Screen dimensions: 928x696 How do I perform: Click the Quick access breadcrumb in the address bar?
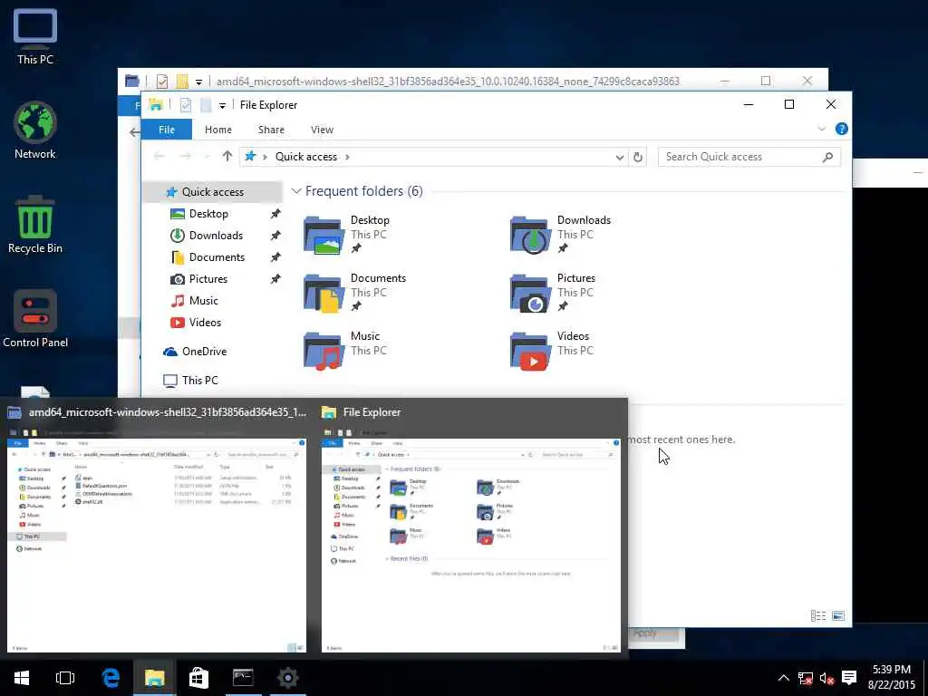click(x=306, y=157)
